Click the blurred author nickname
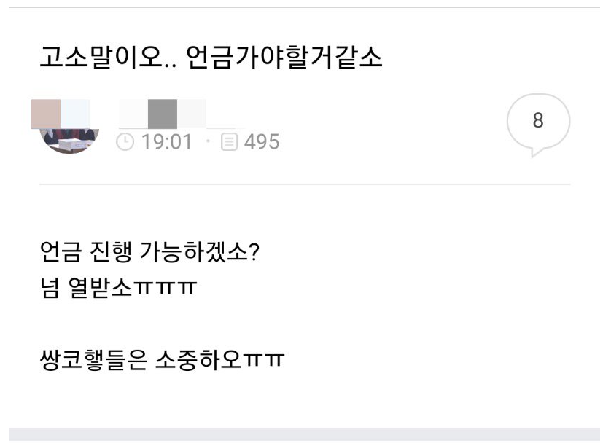Viewport: 603px width, 446px height. click(x=163, y=114)
